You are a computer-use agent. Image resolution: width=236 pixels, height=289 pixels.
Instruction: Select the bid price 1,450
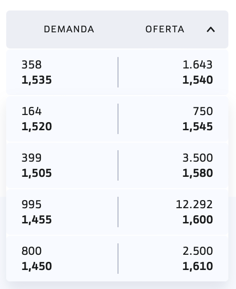(37, 266)
